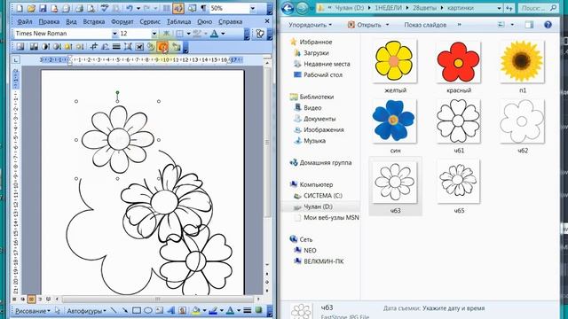The image size is (568, 319).
Task: Increase picture brightness
Action: coord(68,47)
